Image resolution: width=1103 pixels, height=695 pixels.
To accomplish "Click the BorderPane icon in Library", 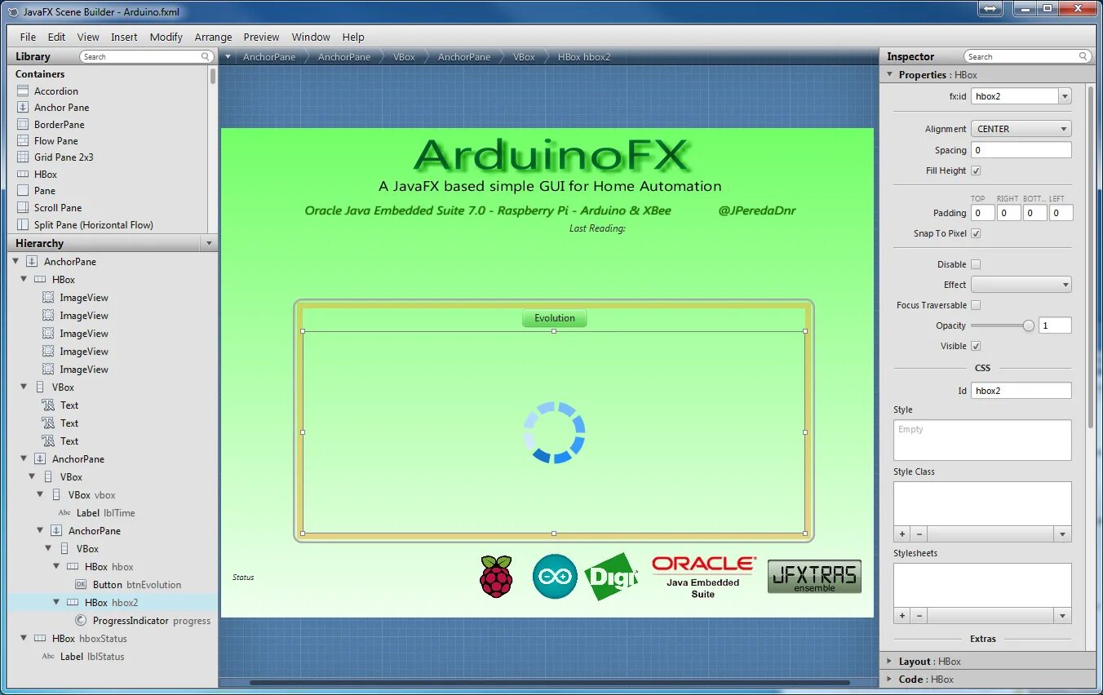I will click(x=23, y=124).
